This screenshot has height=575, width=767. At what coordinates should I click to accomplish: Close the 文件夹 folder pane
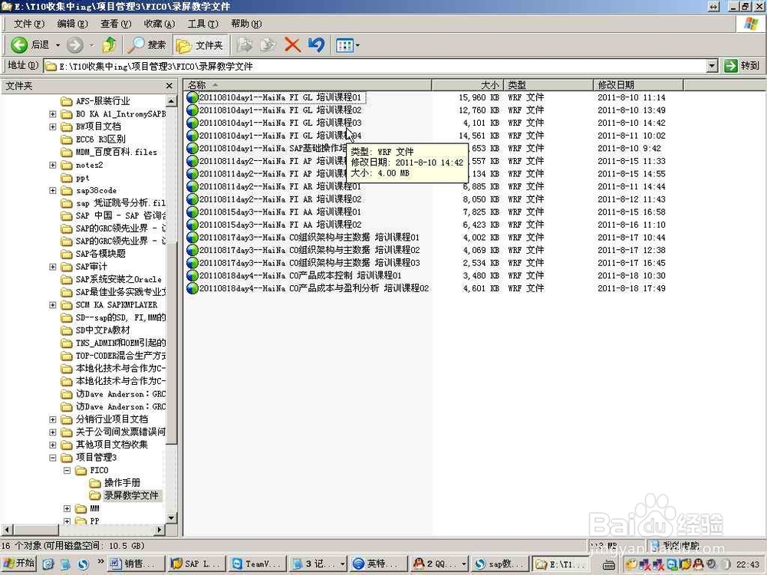click(x=170, y=86)
